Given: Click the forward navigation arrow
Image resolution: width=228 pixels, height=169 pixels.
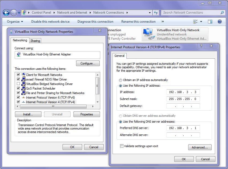Looking at the screenshot, I should [14, 13].
